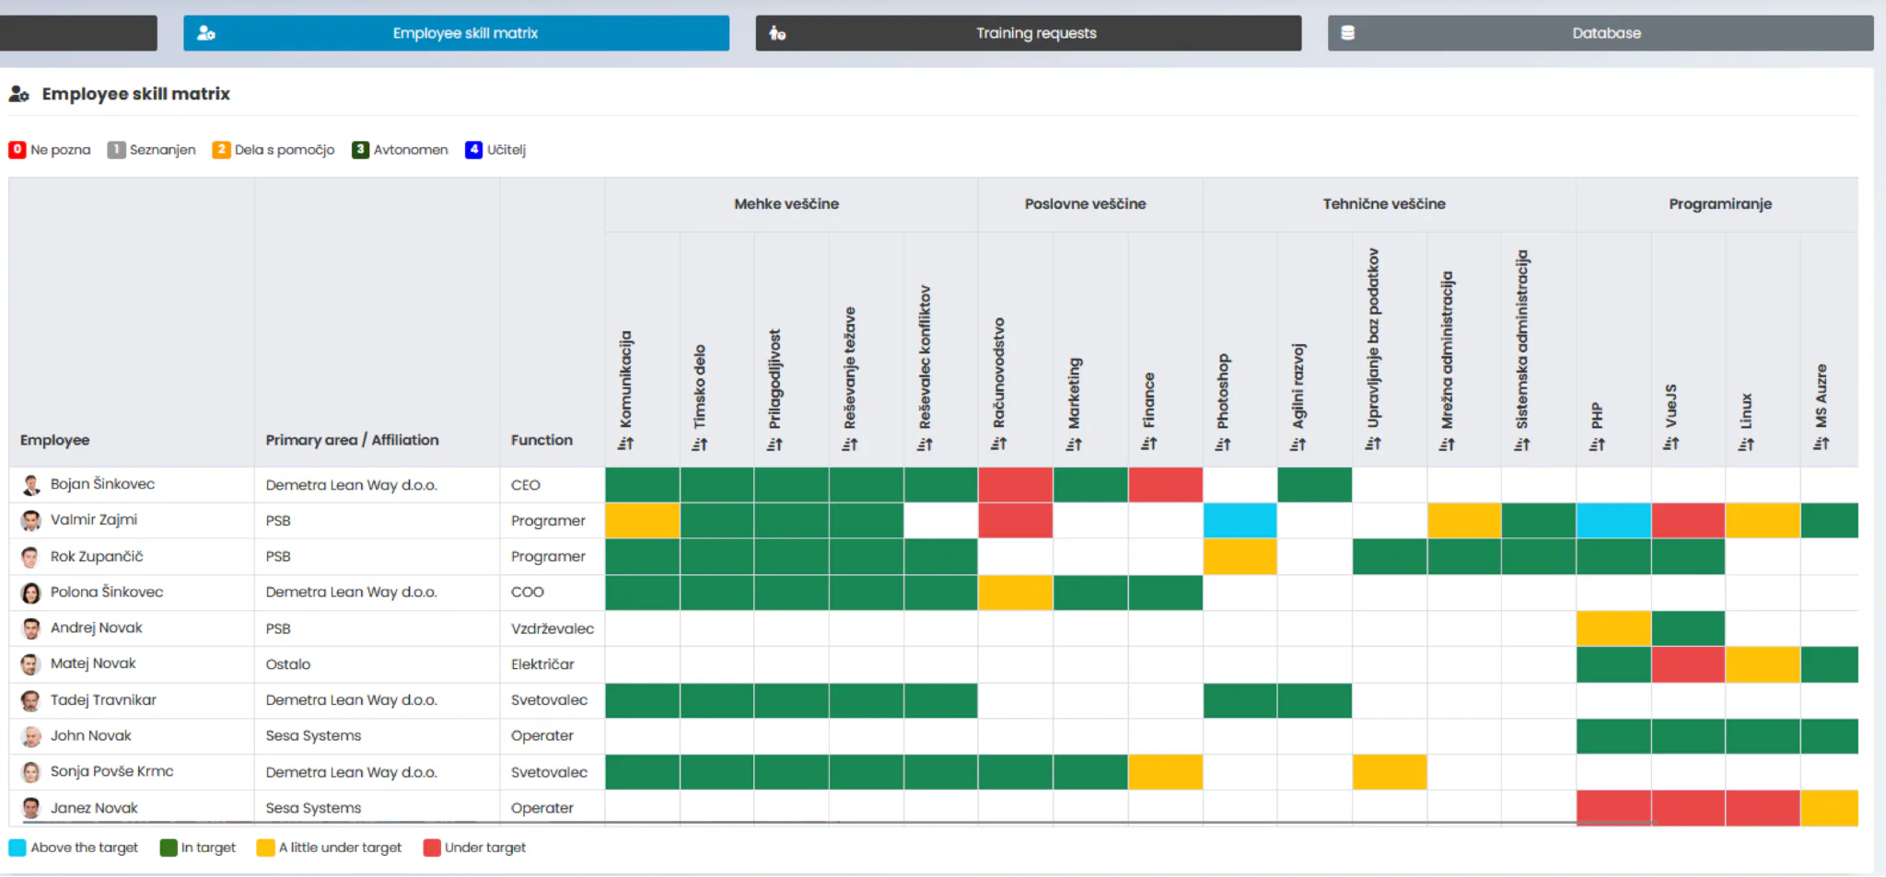Click Bojan Šinkovec's red Finance cell
Viewport: 1886px width, 877px height.
pyautogui.click(x=1165, y=485)
